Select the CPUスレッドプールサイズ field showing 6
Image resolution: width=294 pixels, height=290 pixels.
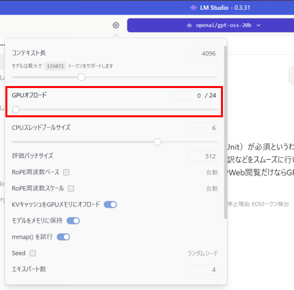coord(203,128)
